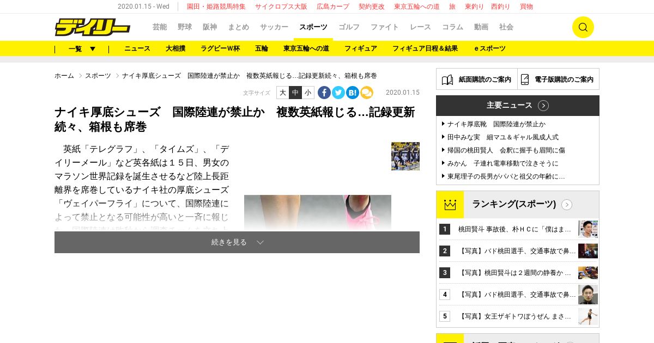654x343 pixels.
Task: Set font size to 小
Action: 308,93
